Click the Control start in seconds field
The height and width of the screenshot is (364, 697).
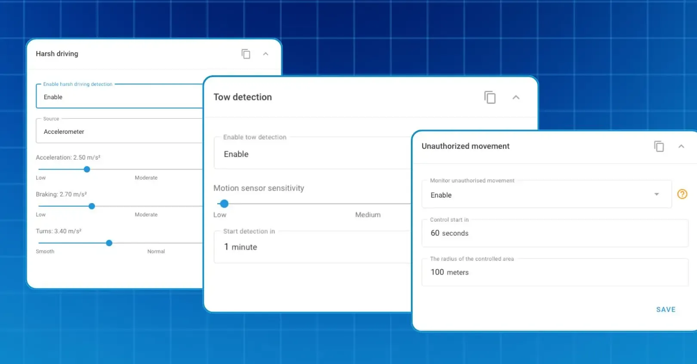pyautogui.click(x=554, y=233)
